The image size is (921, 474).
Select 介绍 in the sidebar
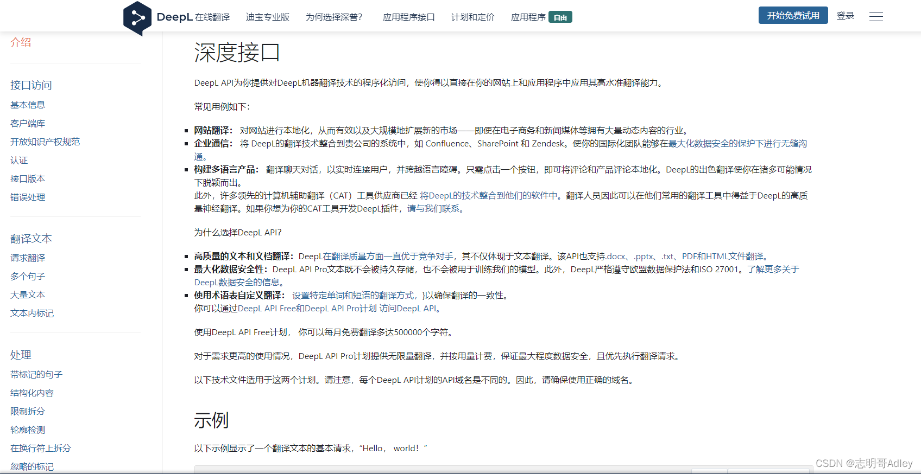21,42
